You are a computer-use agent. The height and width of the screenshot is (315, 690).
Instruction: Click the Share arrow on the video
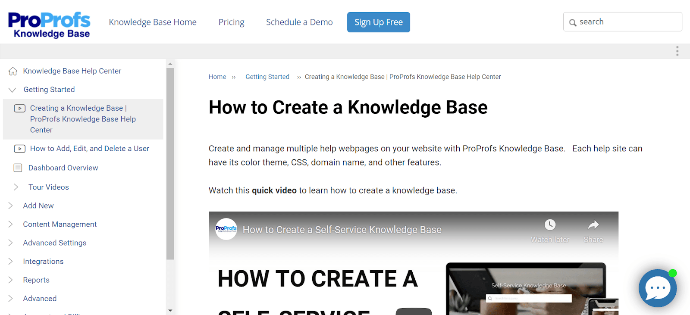(593, 225)
